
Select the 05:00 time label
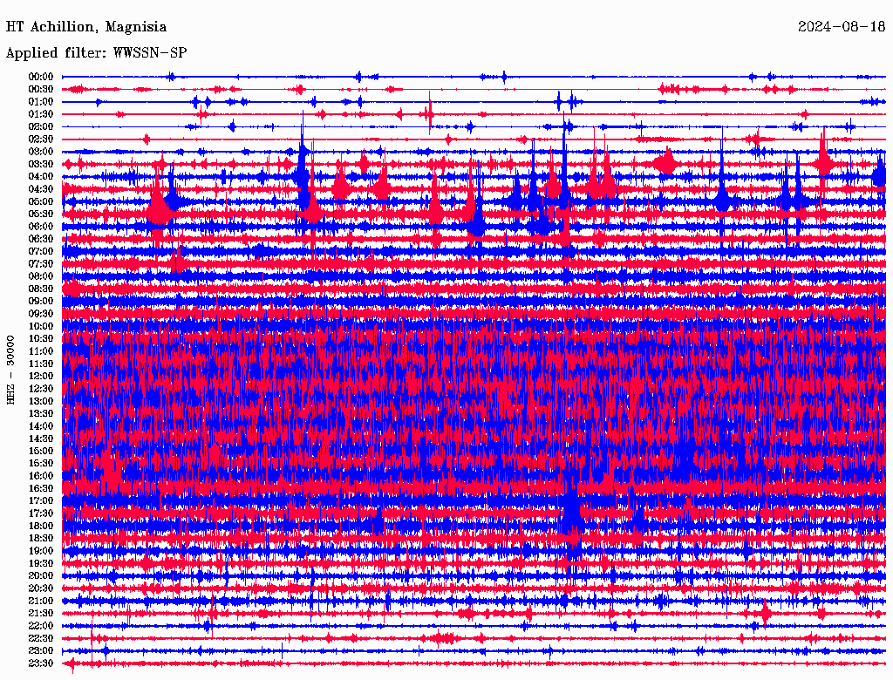coord(40,201)
